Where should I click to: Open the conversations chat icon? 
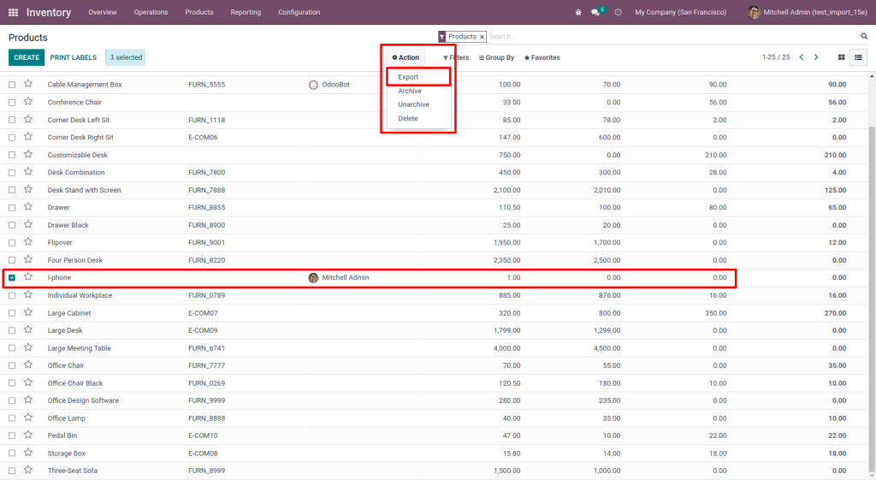(x=595, y=12)
